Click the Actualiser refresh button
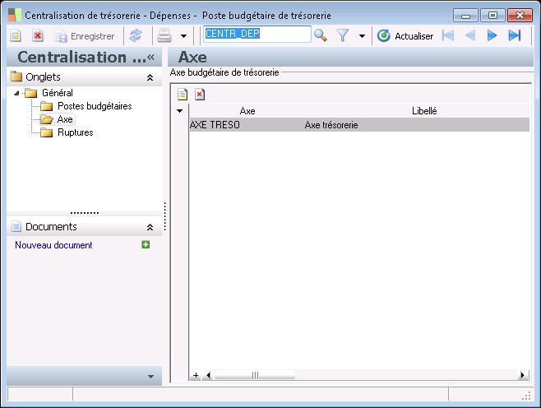Viewport: 541px width, 408px height. (x=405, y=36)
